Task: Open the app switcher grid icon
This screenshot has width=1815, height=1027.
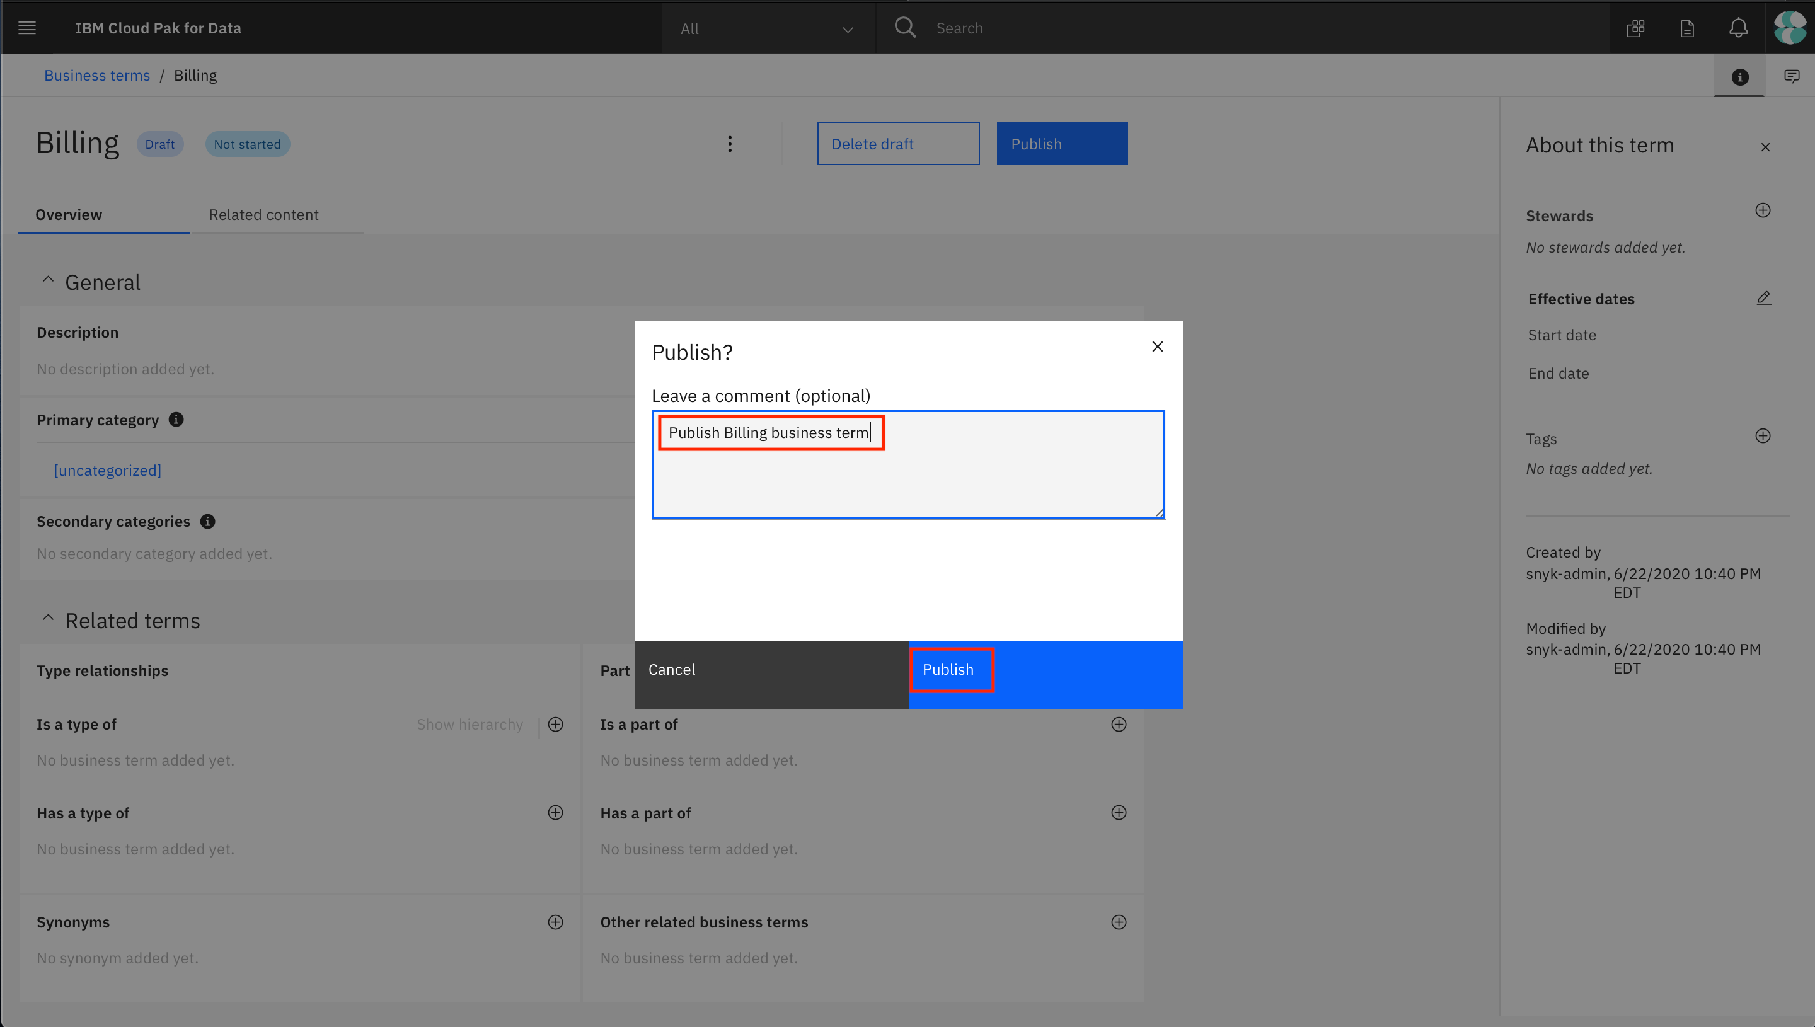Action: (x=1636, y=28)
